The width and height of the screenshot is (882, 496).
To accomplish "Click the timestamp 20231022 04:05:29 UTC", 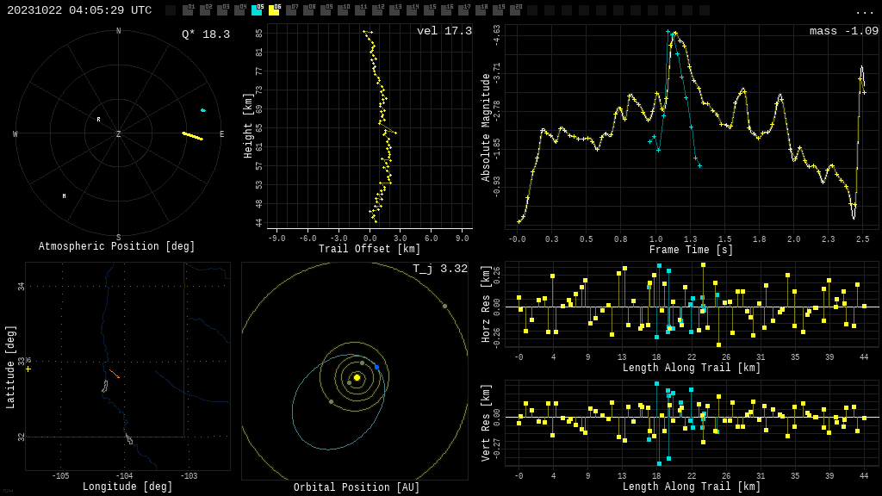I will click(x=79, y=10).
